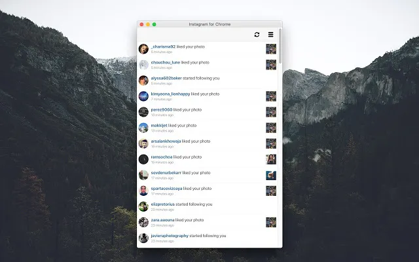Viewport: 419px width, 262px height.
Task: Click kimyoona_lionhappy's profile avatar
Action: point(143,96)
